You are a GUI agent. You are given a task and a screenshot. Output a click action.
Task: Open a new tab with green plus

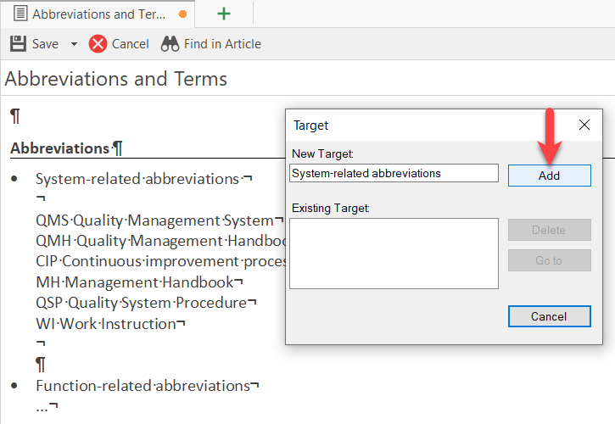tap(223, 14)
